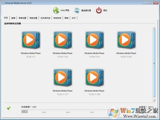160x120 pixels.
Task: Open the 追溯 tab
Action: (x=13, y=18)
